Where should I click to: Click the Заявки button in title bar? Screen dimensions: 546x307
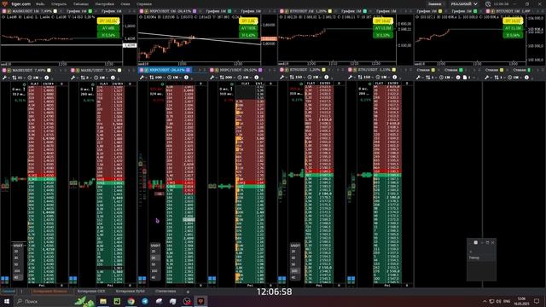(434, 3)
